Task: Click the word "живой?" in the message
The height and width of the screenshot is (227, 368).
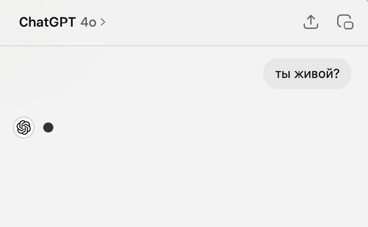Action: [x=316, y=73]
